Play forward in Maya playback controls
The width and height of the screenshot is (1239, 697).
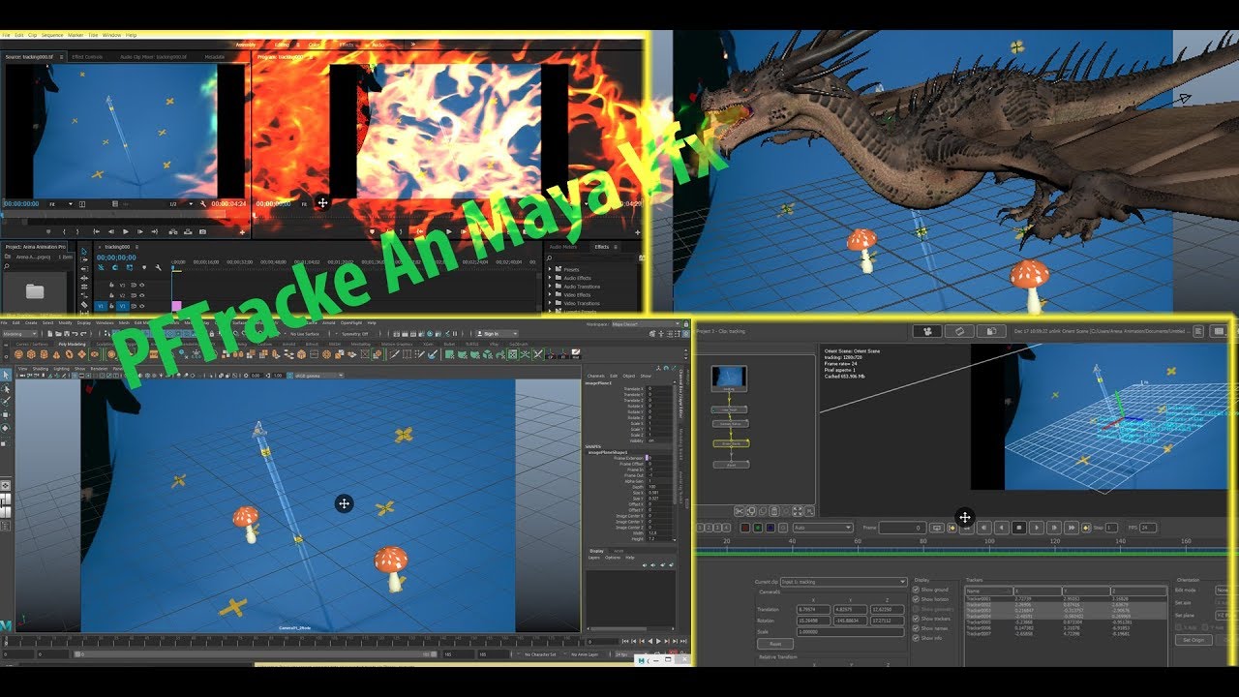point(658,641)
